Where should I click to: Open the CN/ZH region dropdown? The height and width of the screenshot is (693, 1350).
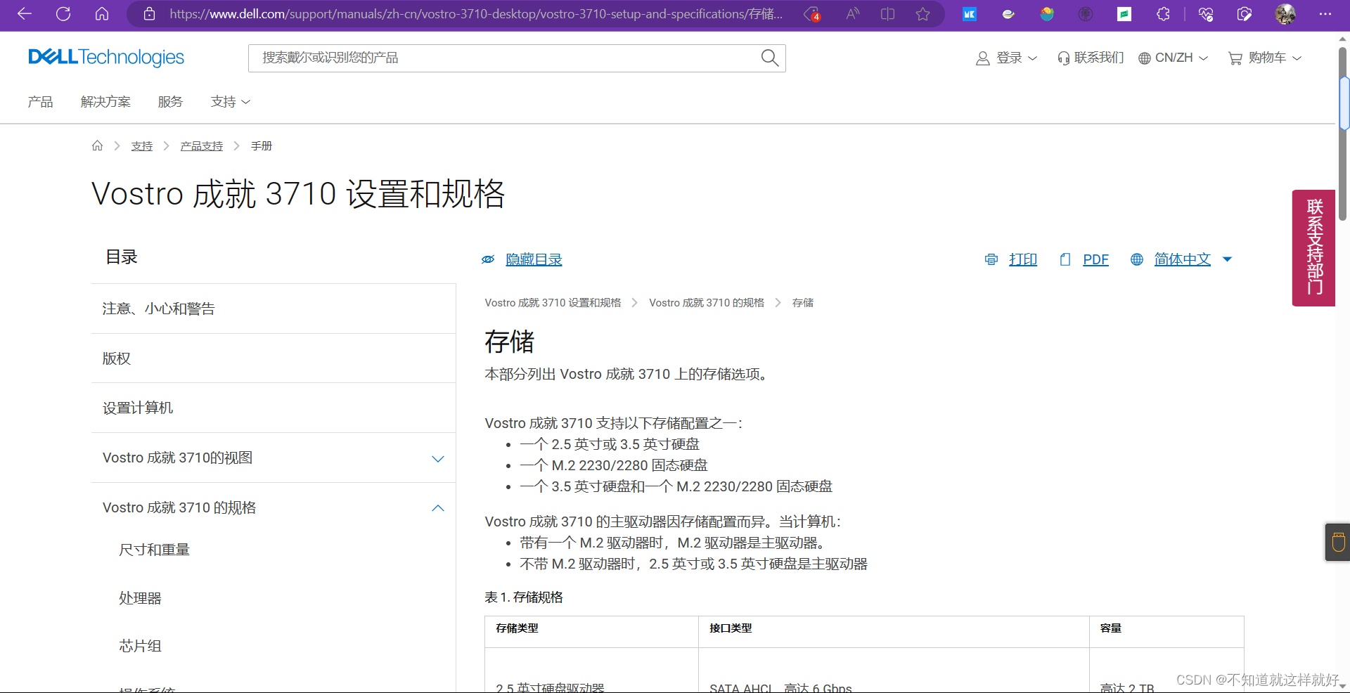1173,58
